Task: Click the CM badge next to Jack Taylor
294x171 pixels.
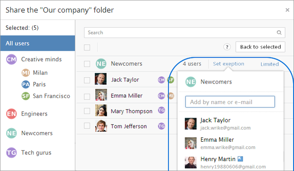Action: [161, 80]
